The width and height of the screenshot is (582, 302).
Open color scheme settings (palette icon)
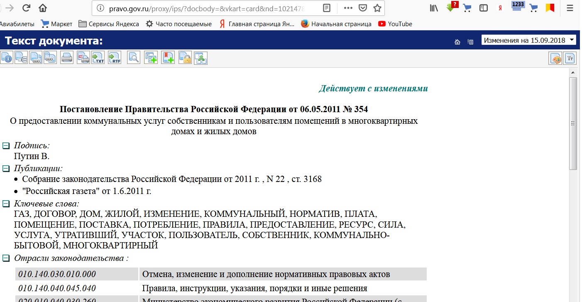pyautogui.click(x=555, y=59)
